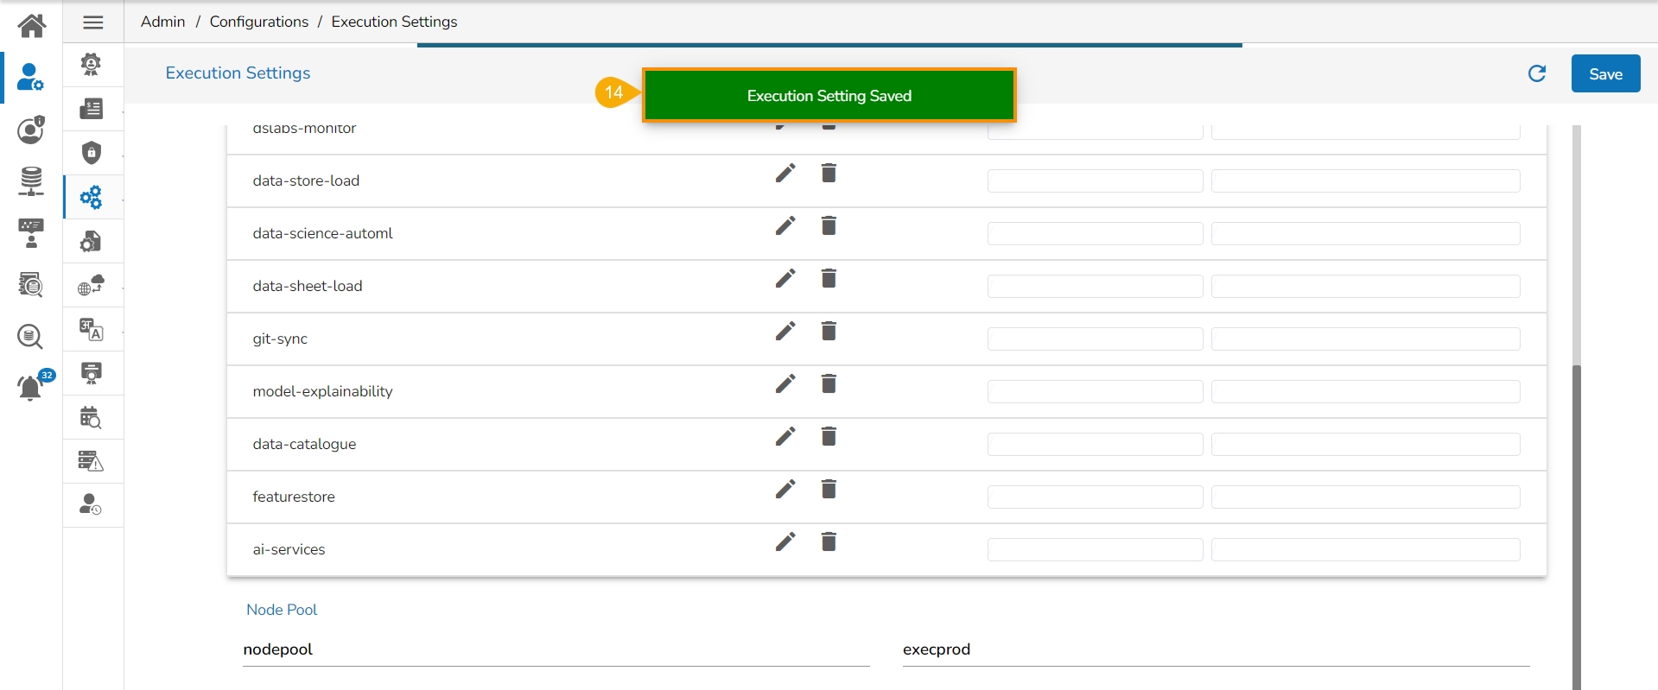This screenshot has height=690, width=1658.
Task: Click the execprod value field
Action: click(x=1217, y=650)
